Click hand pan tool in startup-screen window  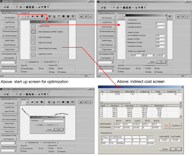(59, 16)
